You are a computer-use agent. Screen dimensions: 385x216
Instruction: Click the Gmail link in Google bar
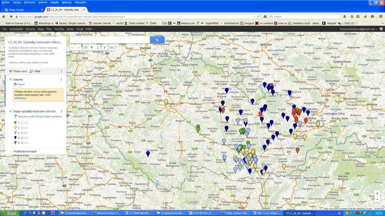click(80, 29)
